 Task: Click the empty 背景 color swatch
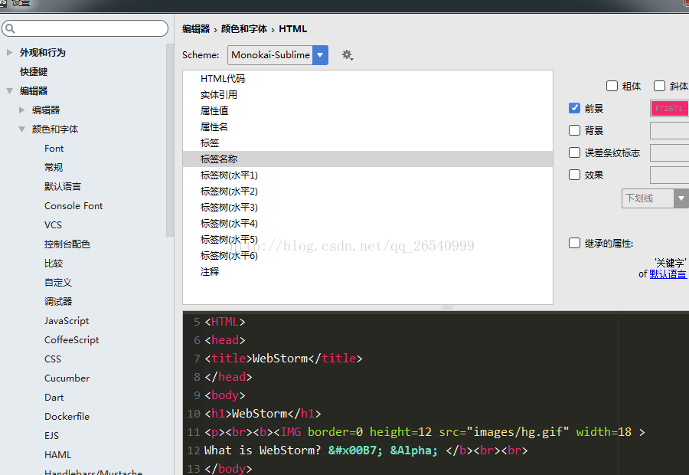[x=669, y=130]
